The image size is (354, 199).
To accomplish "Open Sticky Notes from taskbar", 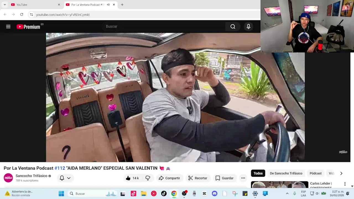I will pos(245,194).
